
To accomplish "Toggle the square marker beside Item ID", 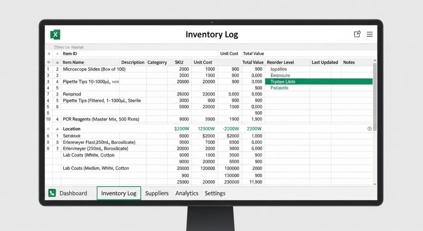I will click(49, 54).
